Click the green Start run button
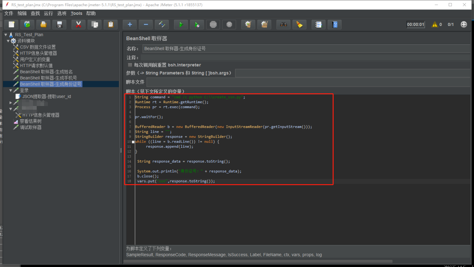The width and height of the screenshot is (474, 267). [181, 25]
